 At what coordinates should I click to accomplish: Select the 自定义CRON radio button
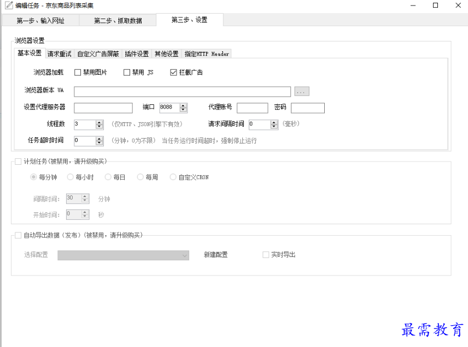pos(173,177)
